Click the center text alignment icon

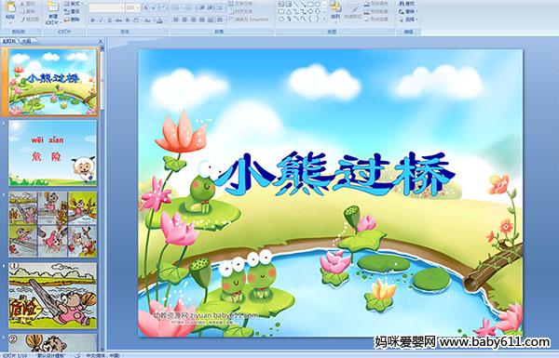185,20
